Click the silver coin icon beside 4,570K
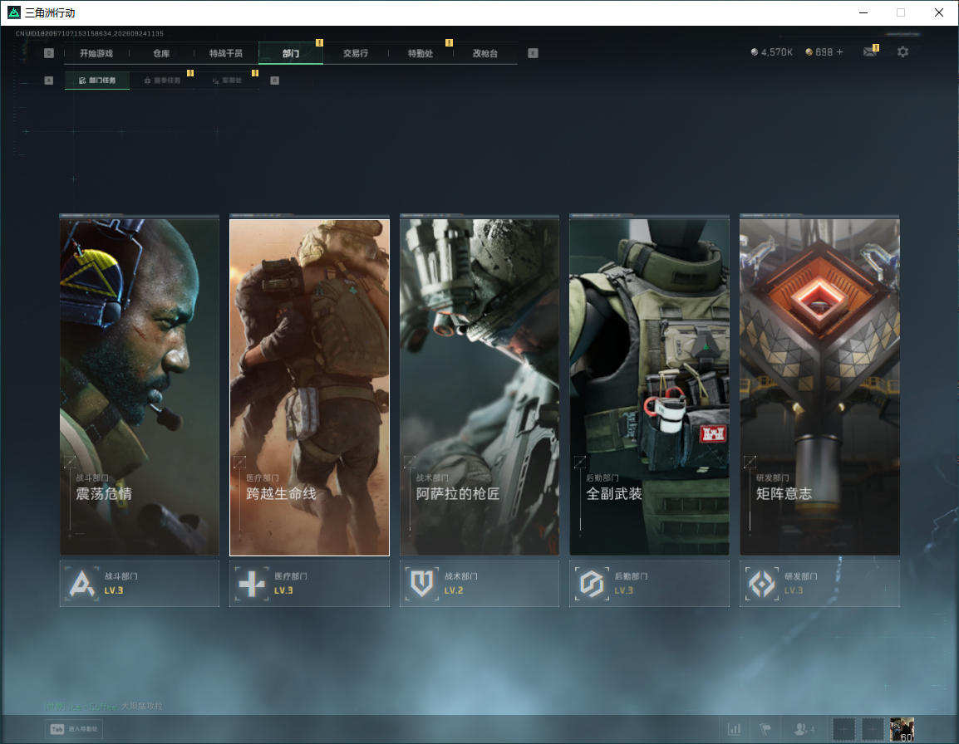The height and width of the screenshot is (744, 959). 754,52
